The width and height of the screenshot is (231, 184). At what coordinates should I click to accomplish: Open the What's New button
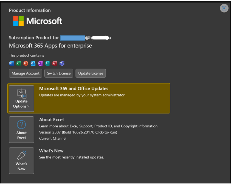tap(21, 161)
